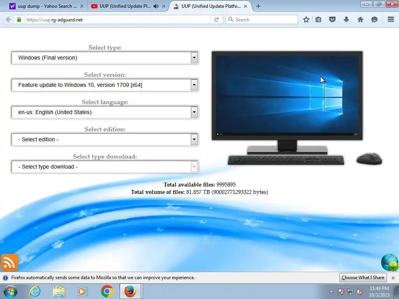This screenshot has width=399, height=299.
Task: Click the green padlock site security icon
Action: 19,19
